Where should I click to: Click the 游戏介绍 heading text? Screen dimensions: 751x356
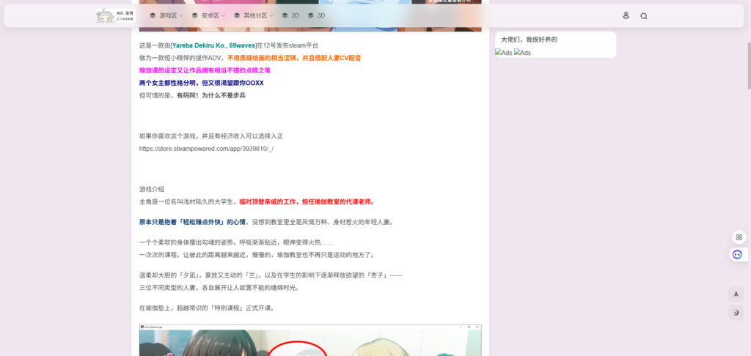[x=152, y=189]
